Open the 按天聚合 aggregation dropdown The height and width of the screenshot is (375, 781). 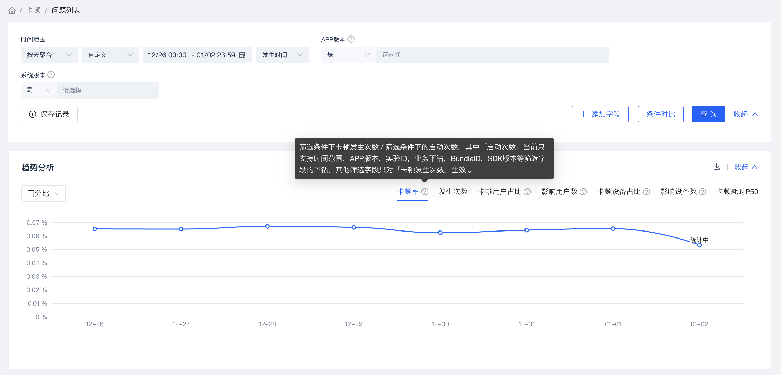point(49,55)
